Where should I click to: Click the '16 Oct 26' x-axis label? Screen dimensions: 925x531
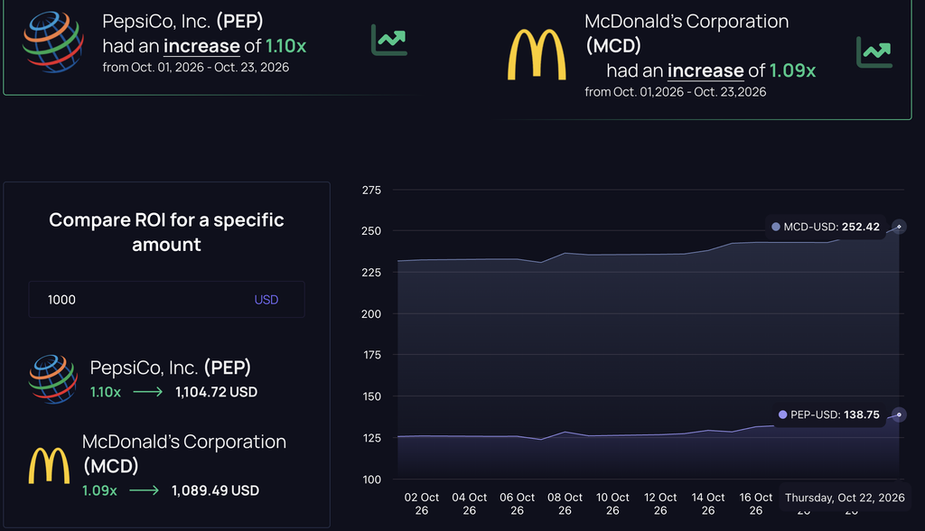click(756, 504)
